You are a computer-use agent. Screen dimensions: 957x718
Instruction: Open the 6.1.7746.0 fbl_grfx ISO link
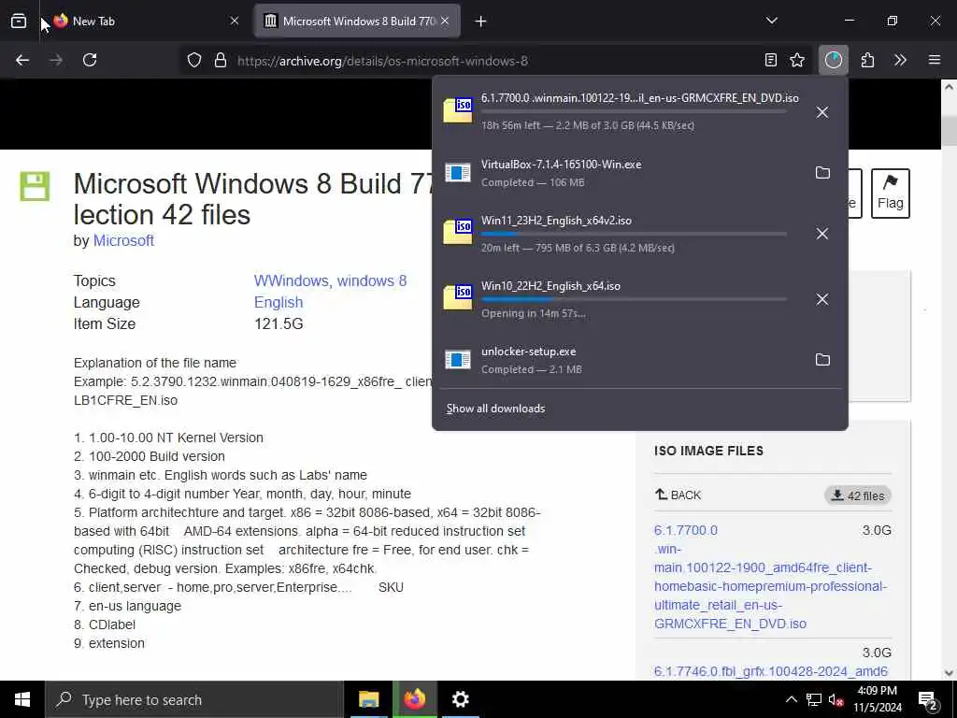coord(770,671)
